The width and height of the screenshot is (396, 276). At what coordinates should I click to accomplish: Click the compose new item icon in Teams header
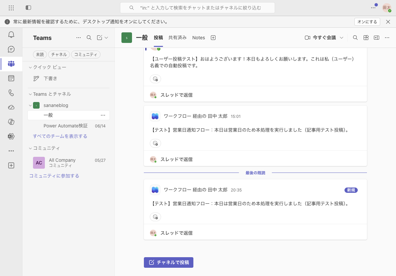click(x=99, y=38)
